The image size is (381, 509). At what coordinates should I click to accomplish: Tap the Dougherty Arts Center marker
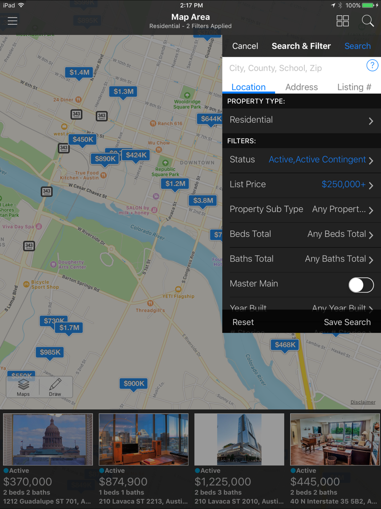[x=53, y=264]
